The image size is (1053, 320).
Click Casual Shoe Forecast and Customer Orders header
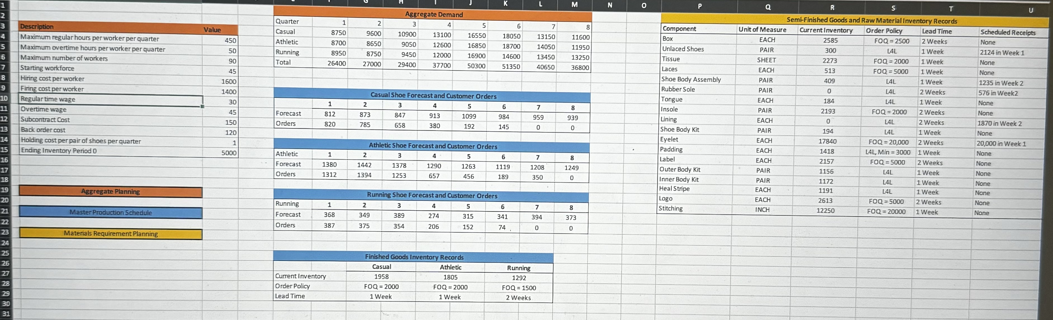[433, 96]
